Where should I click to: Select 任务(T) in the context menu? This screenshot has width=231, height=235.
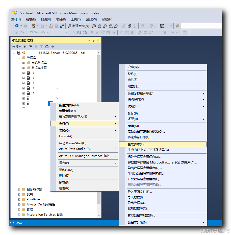coord(84,124)
